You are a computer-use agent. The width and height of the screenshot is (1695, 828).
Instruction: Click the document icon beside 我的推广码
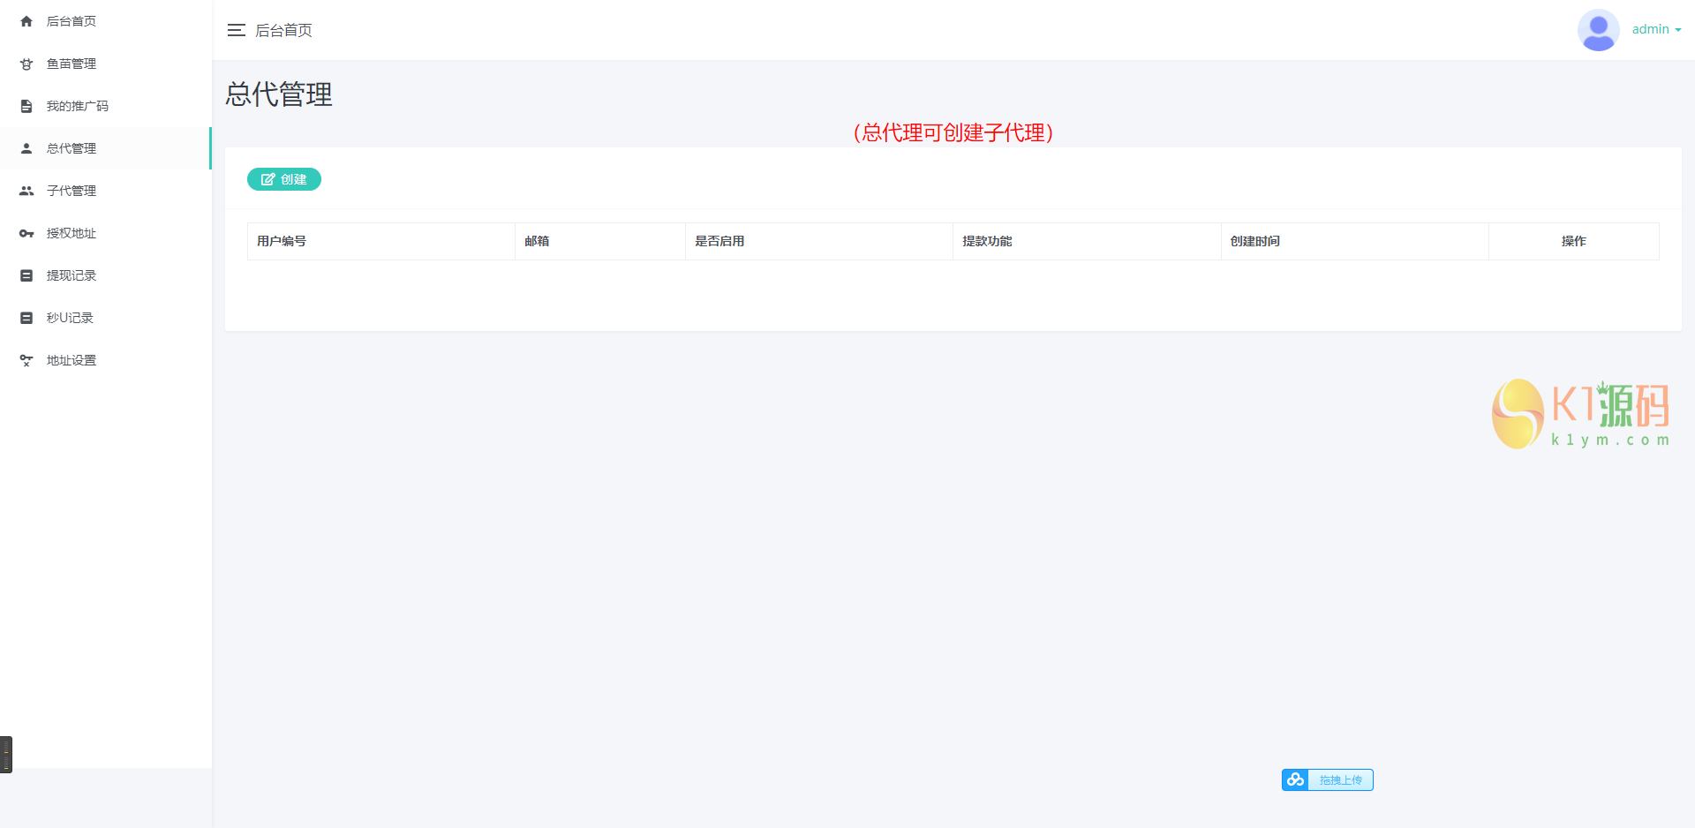[26, 106]
